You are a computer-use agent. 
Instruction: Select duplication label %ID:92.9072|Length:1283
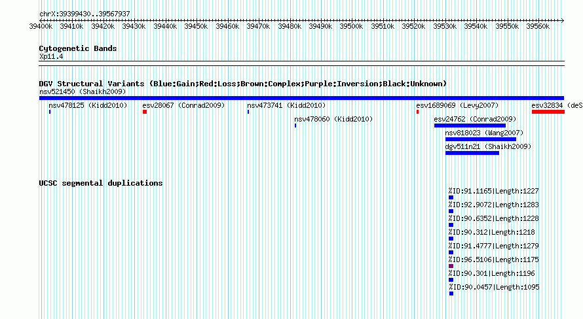[x=493, y=205]
